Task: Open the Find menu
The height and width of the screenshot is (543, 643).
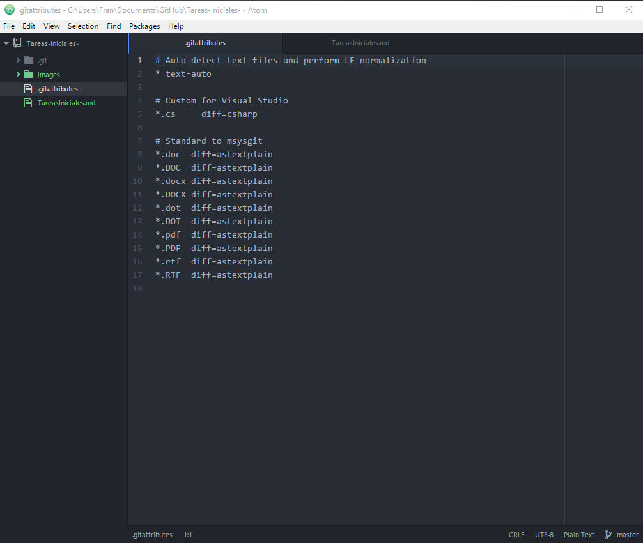Action: (x=114, y=26)
